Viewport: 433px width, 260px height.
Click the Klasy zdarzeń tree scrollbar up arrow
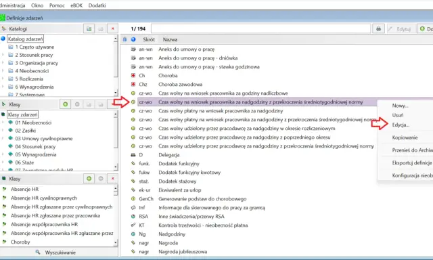116,114
